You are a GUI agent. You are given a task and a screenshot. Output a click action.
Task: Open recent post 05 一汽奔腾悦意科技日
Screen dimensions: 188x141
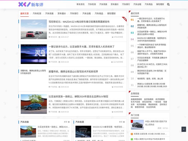pyautogui.click(x=151, y=46)
